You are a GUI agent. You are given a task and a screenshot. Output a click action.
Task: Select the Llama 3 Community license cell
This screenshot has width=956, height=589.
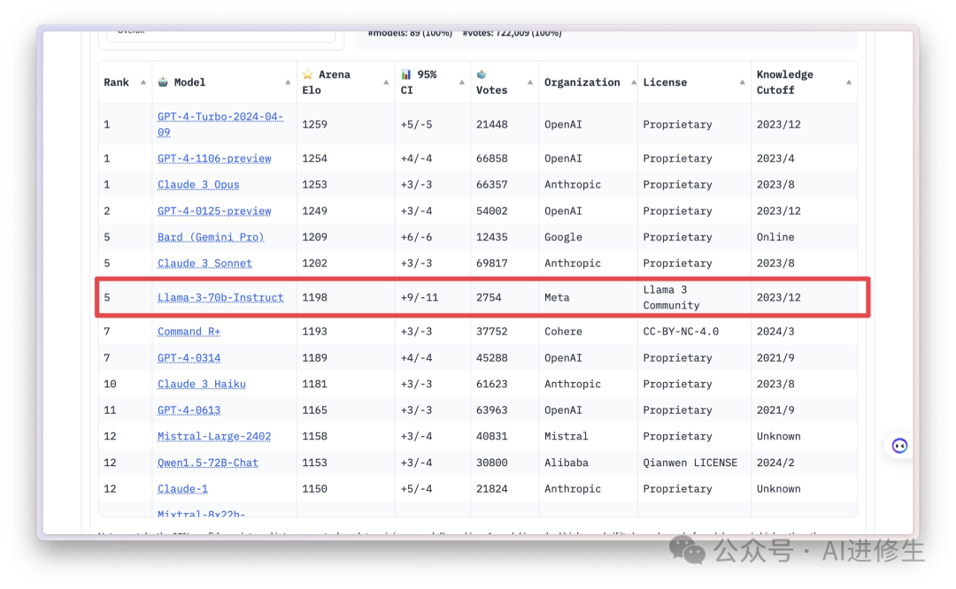point(671,297)
